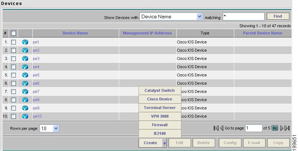Choose Catalyst Switch from Create menu
The height and width of the screenshot is (151, 298).
click(160, 90)
